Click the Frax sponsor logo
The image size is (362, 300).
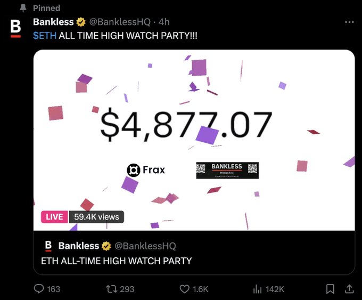tap(146, 170)
